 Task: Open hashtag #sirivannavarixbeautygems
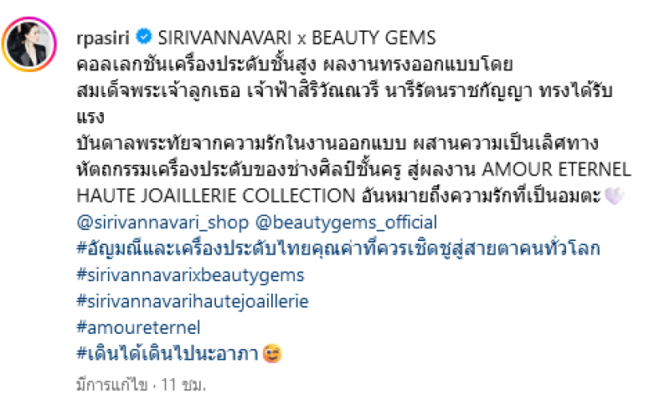point(190,275)
